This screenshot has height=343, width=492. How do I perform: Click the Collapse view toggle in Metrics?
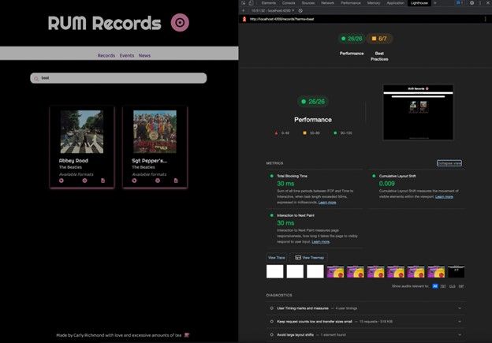pos(449,163)
